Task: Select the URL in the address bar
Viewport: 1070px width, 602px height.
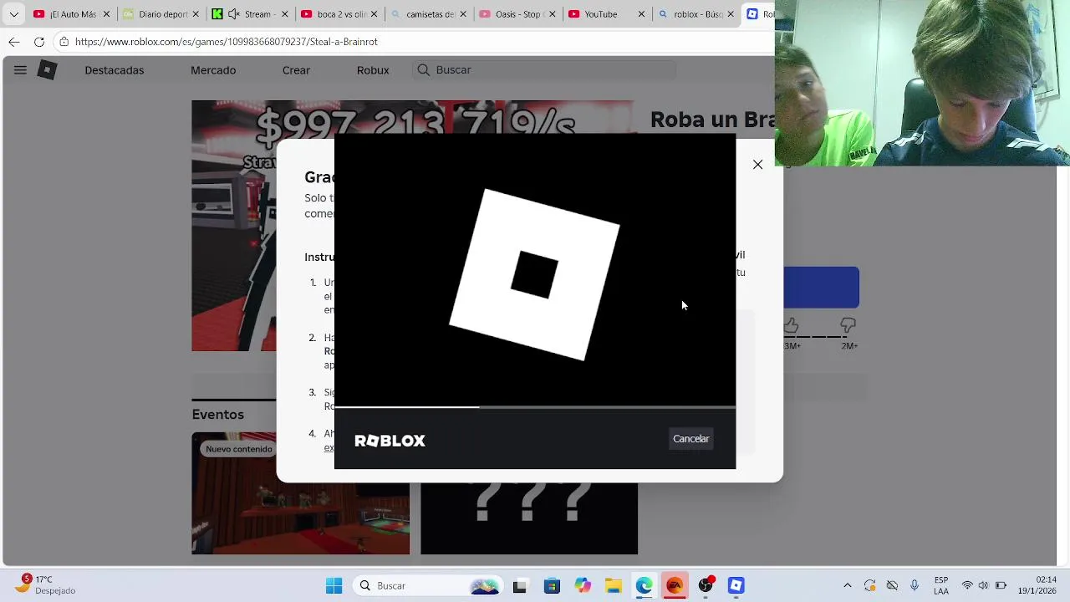Action: coord(226,42)
